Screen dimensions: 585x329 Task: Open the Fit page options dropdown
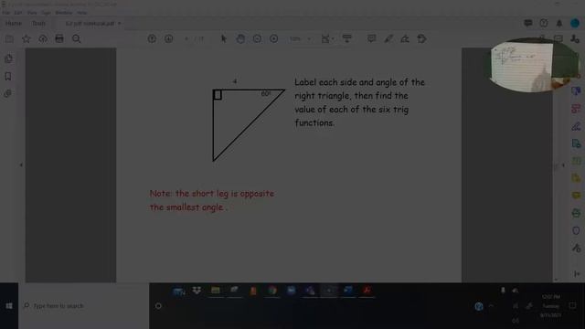[327, 38]
